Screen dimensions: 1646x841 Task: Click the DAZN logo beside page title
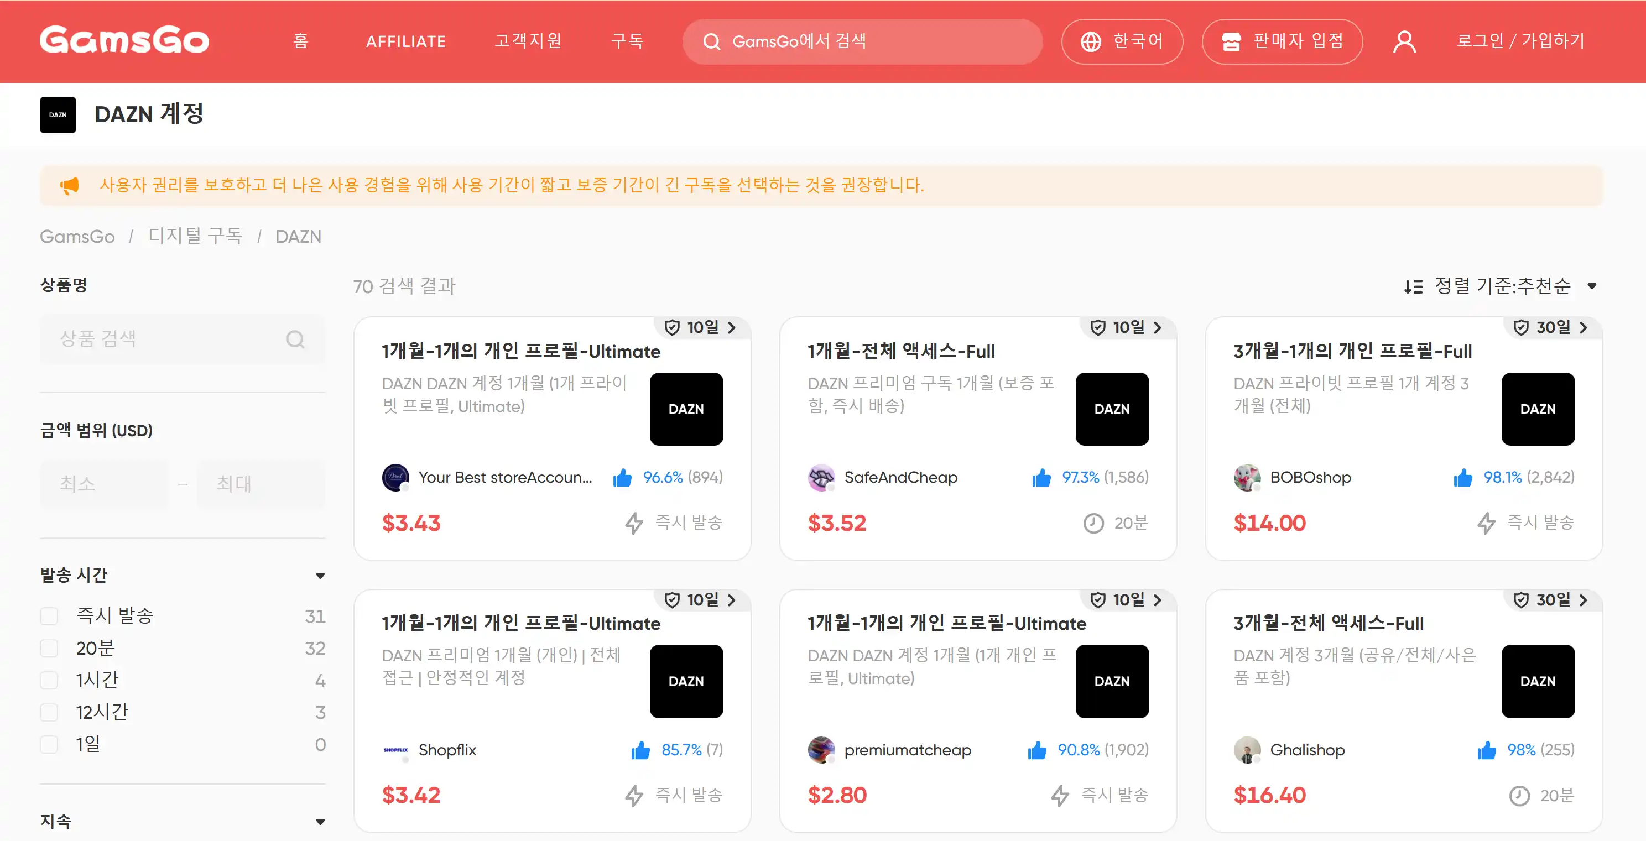tap(58, 115)
